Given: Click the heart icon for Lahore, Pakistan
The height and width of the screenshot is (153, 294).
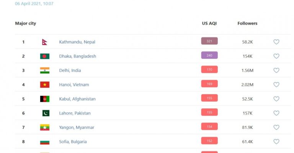Looking at the screenshot, I should [x=276, y=113].
